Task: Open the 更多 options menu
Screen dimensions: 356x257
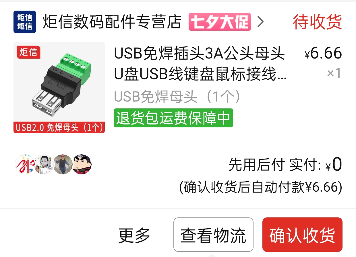Action: point(134,235)
